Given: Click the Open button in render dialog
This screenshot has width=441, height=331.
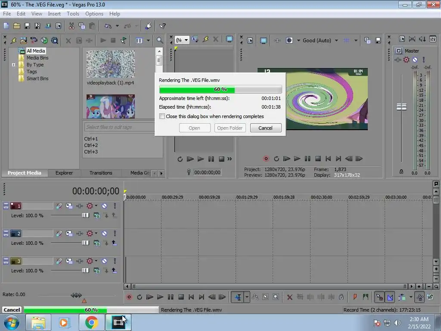Looking at the screenshot, I should point(194,128).
